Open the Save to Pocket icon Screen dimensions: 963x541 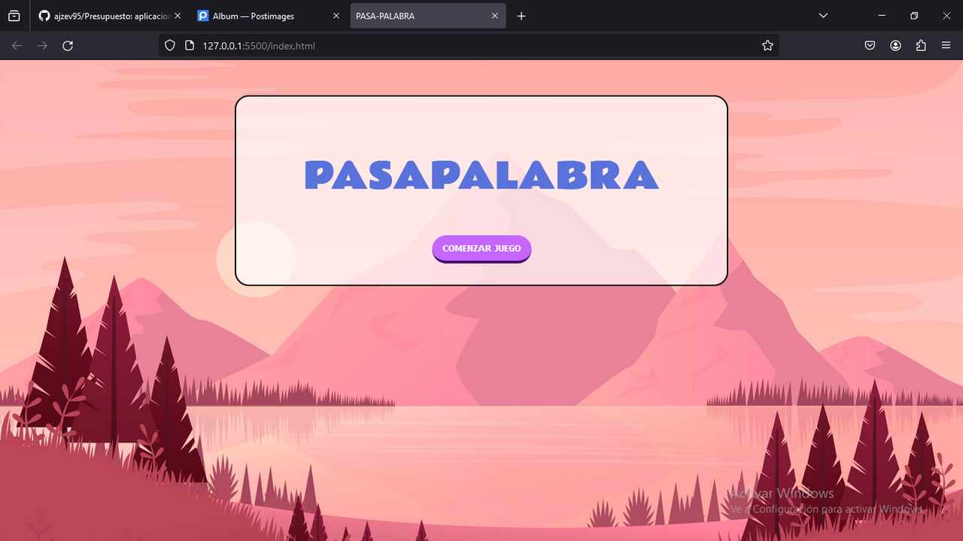tap(870, 46)
